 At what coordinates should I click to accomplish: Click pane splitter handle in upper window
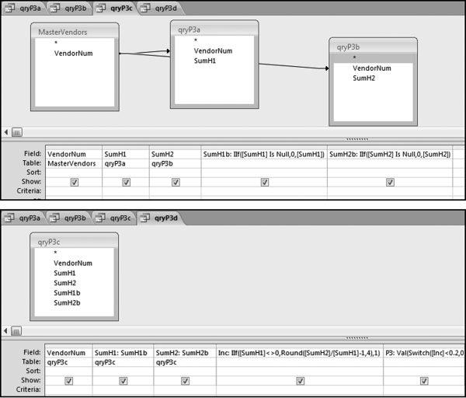[357, 139]
